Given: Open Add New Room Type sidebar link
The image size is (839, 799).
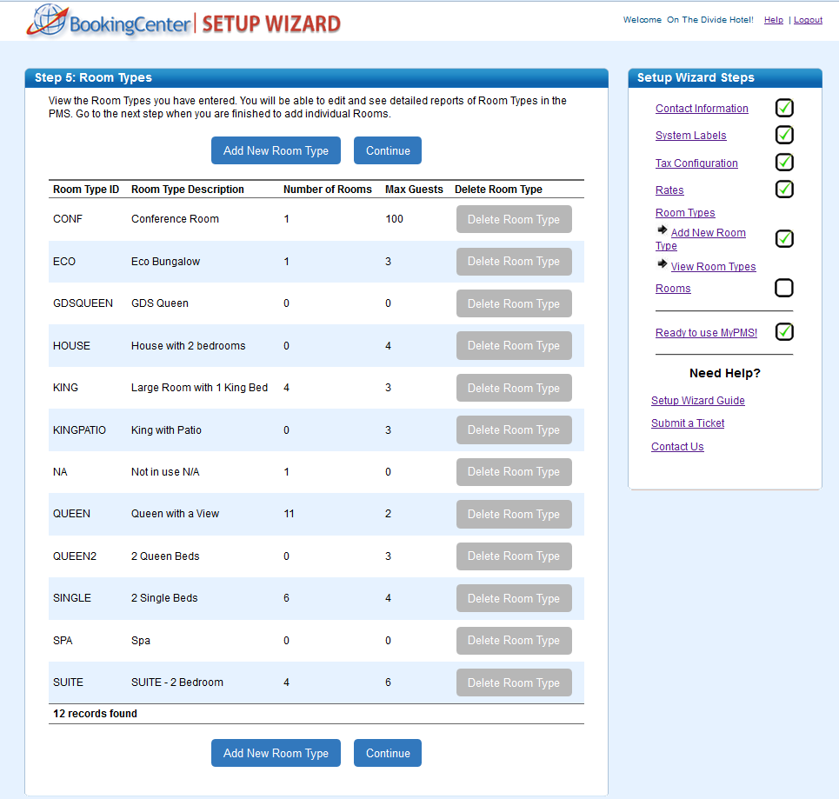Looking at the screenshot, I should coord(708,233).
